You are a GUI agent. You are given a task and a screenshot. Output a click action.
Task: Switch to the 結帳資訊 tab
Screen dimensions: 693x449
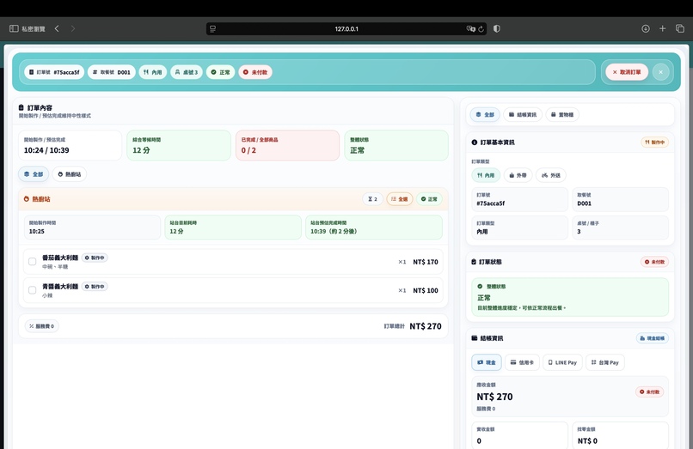pos(523,115)
